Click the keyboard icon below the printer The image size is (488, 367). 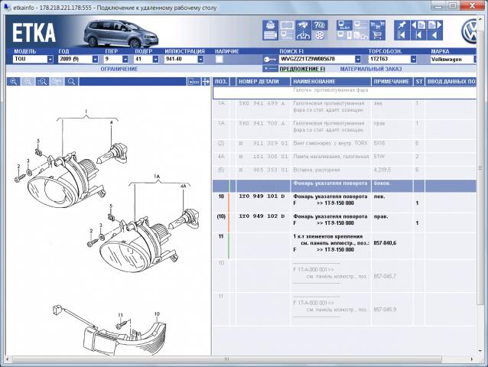tap(270, 35)
